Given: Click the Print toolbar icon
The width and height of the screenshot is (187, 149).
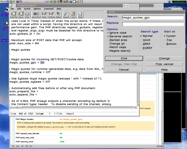Looking at the screenshot, I should [x=27, y=15].
